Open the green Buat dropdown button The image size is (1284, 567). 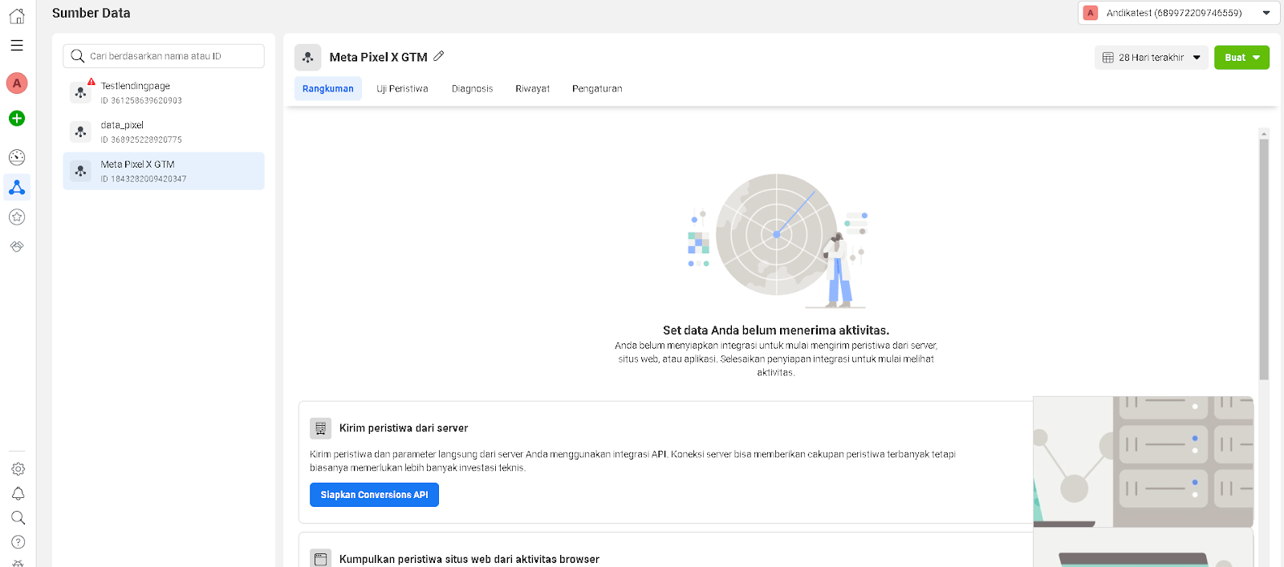1241,58
